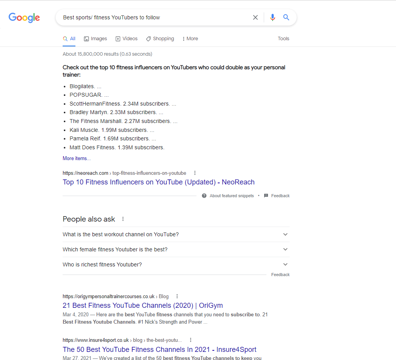
Task: Click the 'Blogilates' list item
Action: coord(85,86)
